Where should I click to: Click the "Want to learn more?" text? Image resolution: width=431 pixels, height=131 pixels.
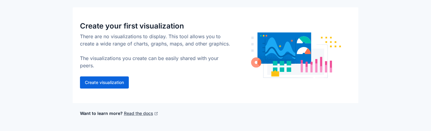101,113
